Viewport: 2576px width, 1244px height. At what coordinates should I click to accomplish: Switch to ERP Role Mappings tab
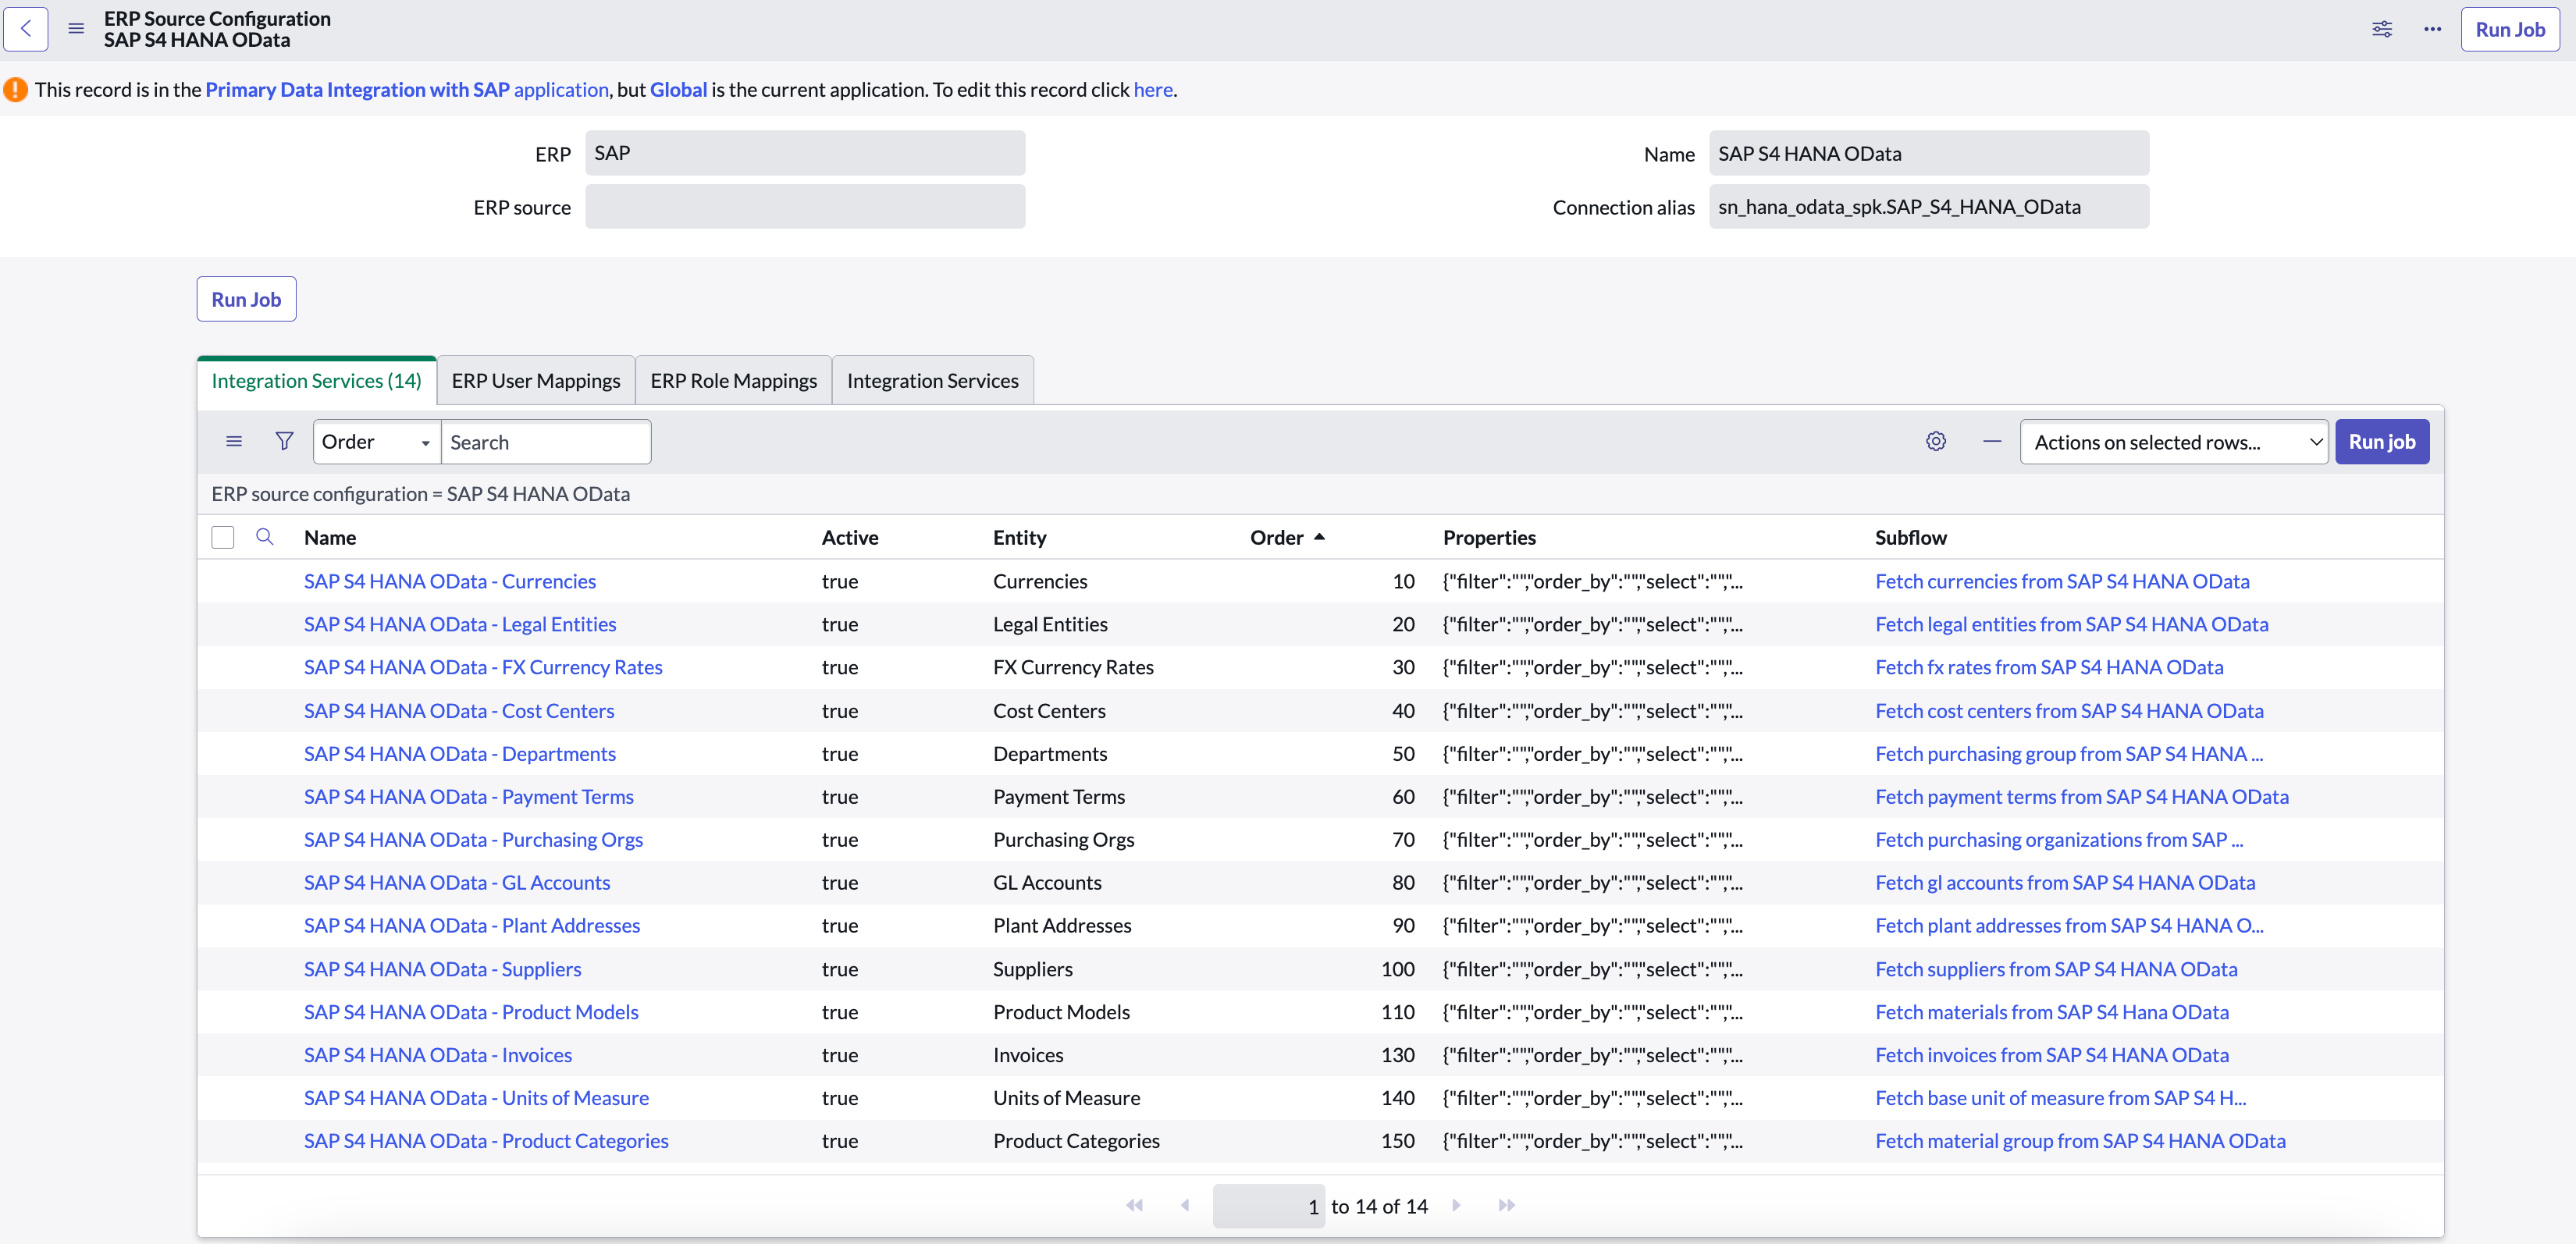734,381
